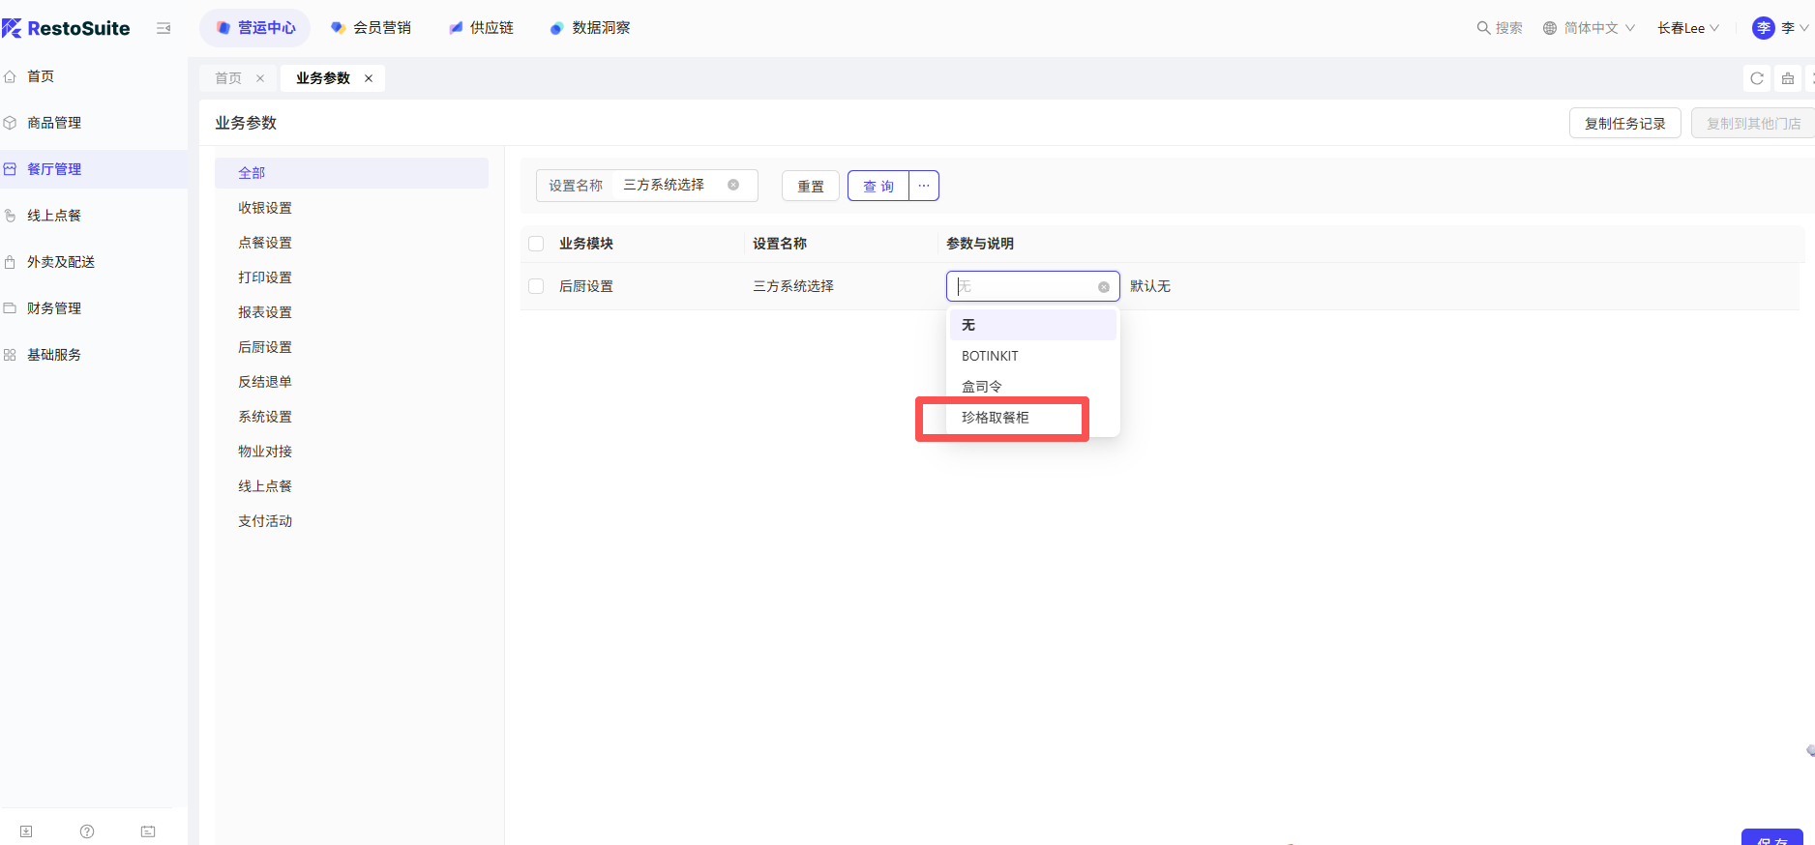Expand the 长春Lee store dropdown
This screenshot has height=845, width=1815.
(1687, 28)
